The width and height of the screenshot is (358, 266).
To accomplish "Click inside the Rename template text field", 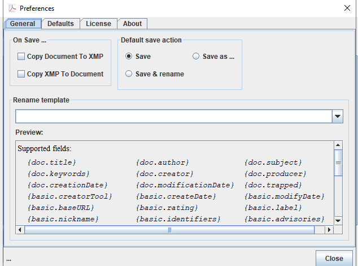I will (x=173, y=117).
